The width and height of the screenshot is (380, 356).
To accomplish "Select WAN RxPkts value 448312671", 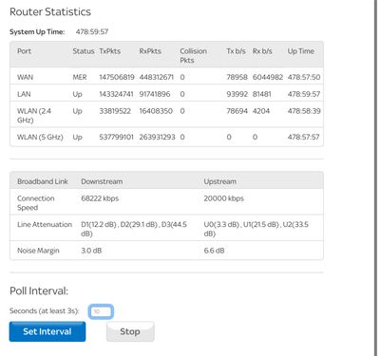I will (157, 77).
